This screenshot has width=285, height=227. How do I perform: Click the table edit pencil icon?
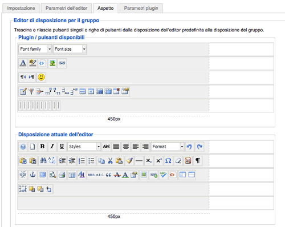pyautogui.click(x=23, y=91)
